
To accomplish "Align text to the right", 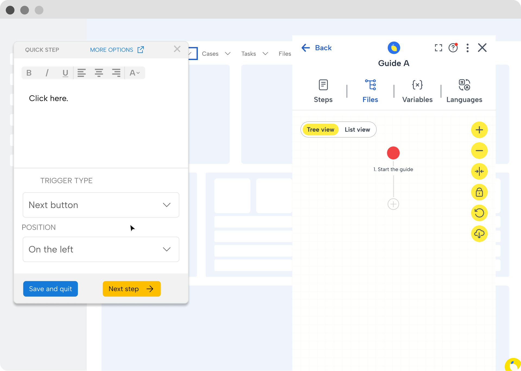I will [116, 73].
